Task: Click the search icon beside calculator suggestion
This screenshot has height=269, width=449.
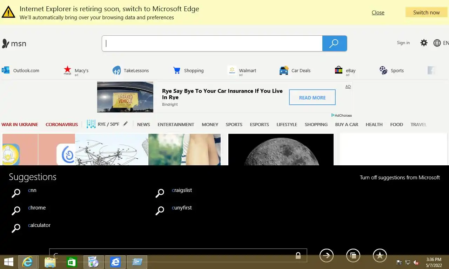Action: tap(16, 228)
